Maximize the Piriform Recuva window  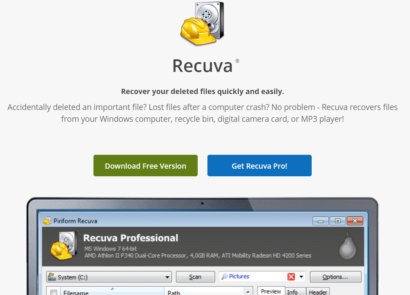(x=338, y=221)
